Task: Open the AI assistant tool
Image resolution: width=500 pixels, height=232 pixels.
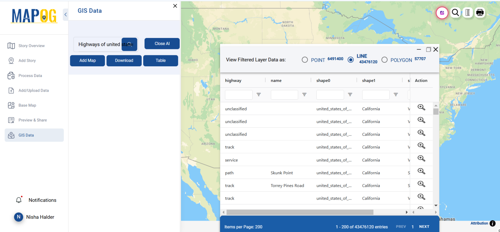Action: point(442,13)
